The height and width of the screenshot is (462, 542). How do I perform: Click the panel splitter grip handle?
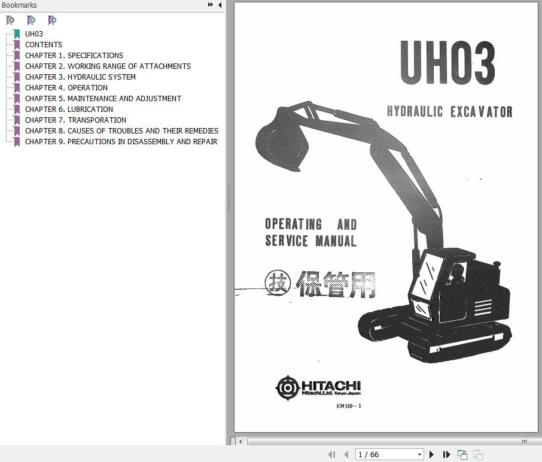(229, 199)
